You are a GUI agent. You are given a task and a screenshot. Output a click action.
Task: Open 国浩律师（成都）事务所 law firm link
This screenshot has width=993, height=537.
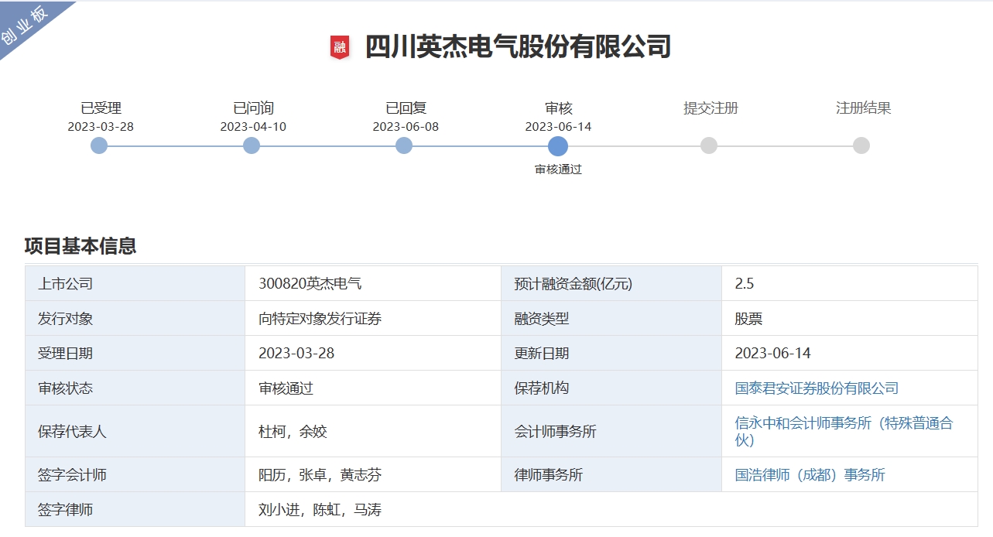tap(810, 474)
